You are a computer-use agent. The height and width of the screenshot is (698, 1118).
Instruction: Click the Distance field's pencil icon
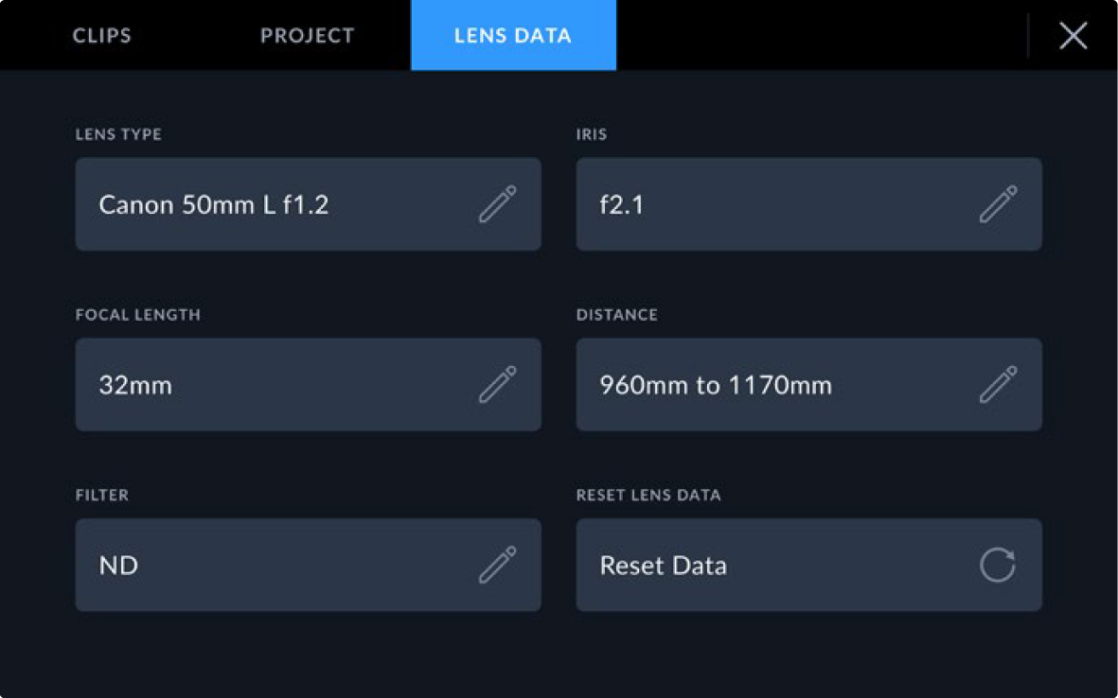pos(998,385)
